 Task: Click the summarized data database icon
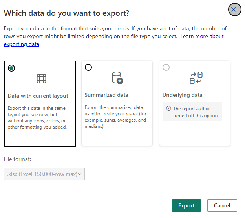coord(117,78)
